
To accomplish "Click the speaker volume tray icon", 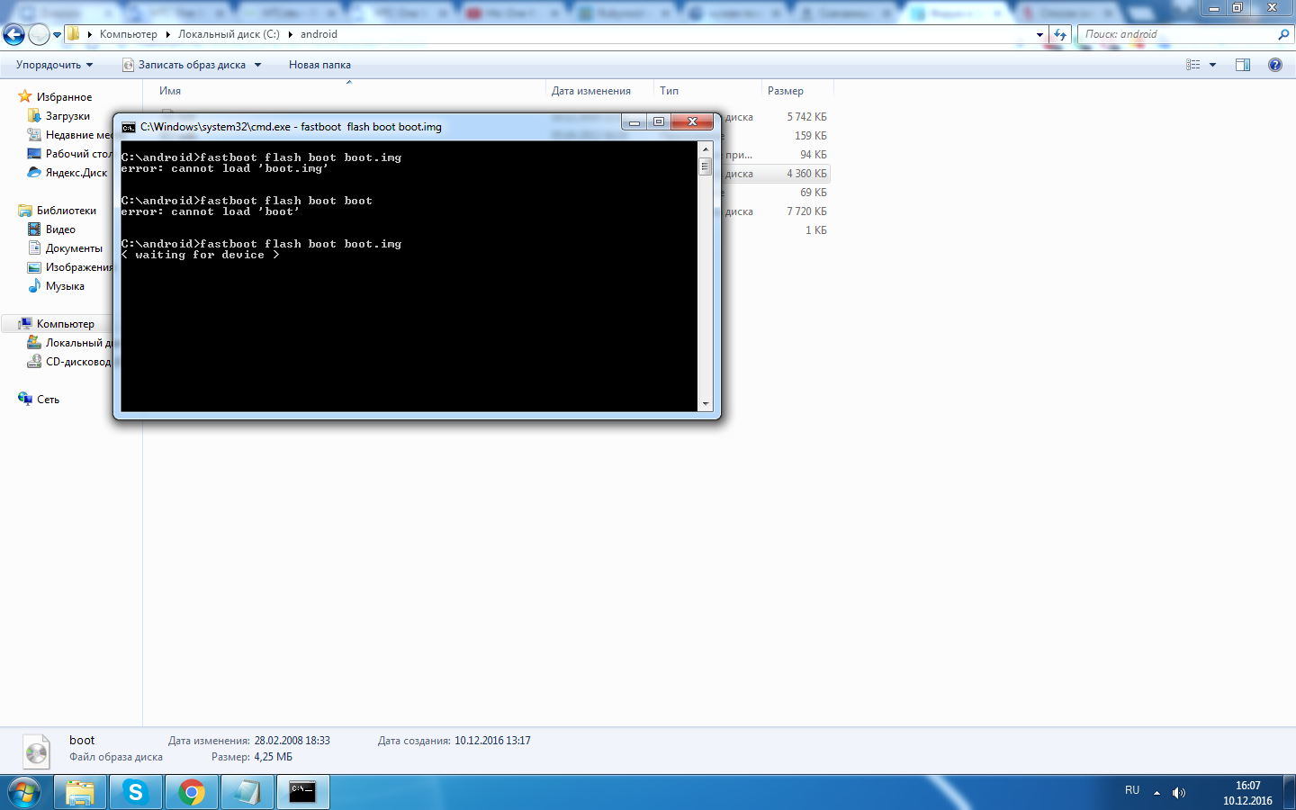I will pyautogui.click(x=1178, y=793).
